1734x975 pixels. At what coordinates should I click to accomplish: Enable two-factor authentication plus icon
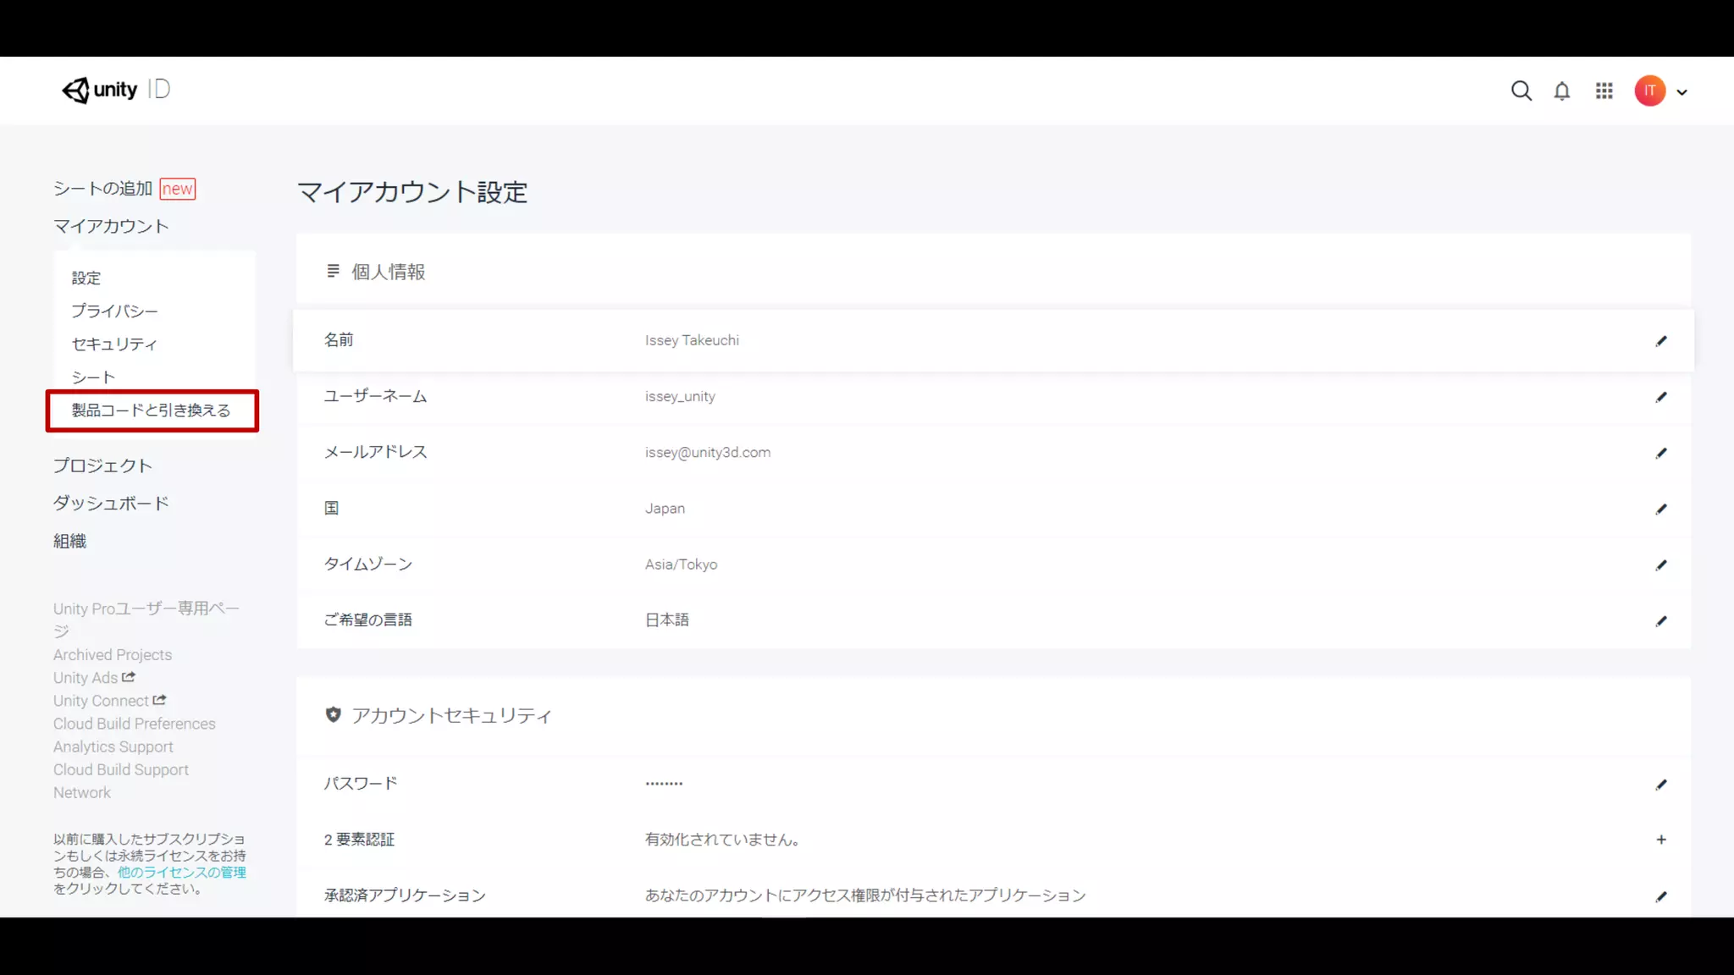click(1660, 840)
